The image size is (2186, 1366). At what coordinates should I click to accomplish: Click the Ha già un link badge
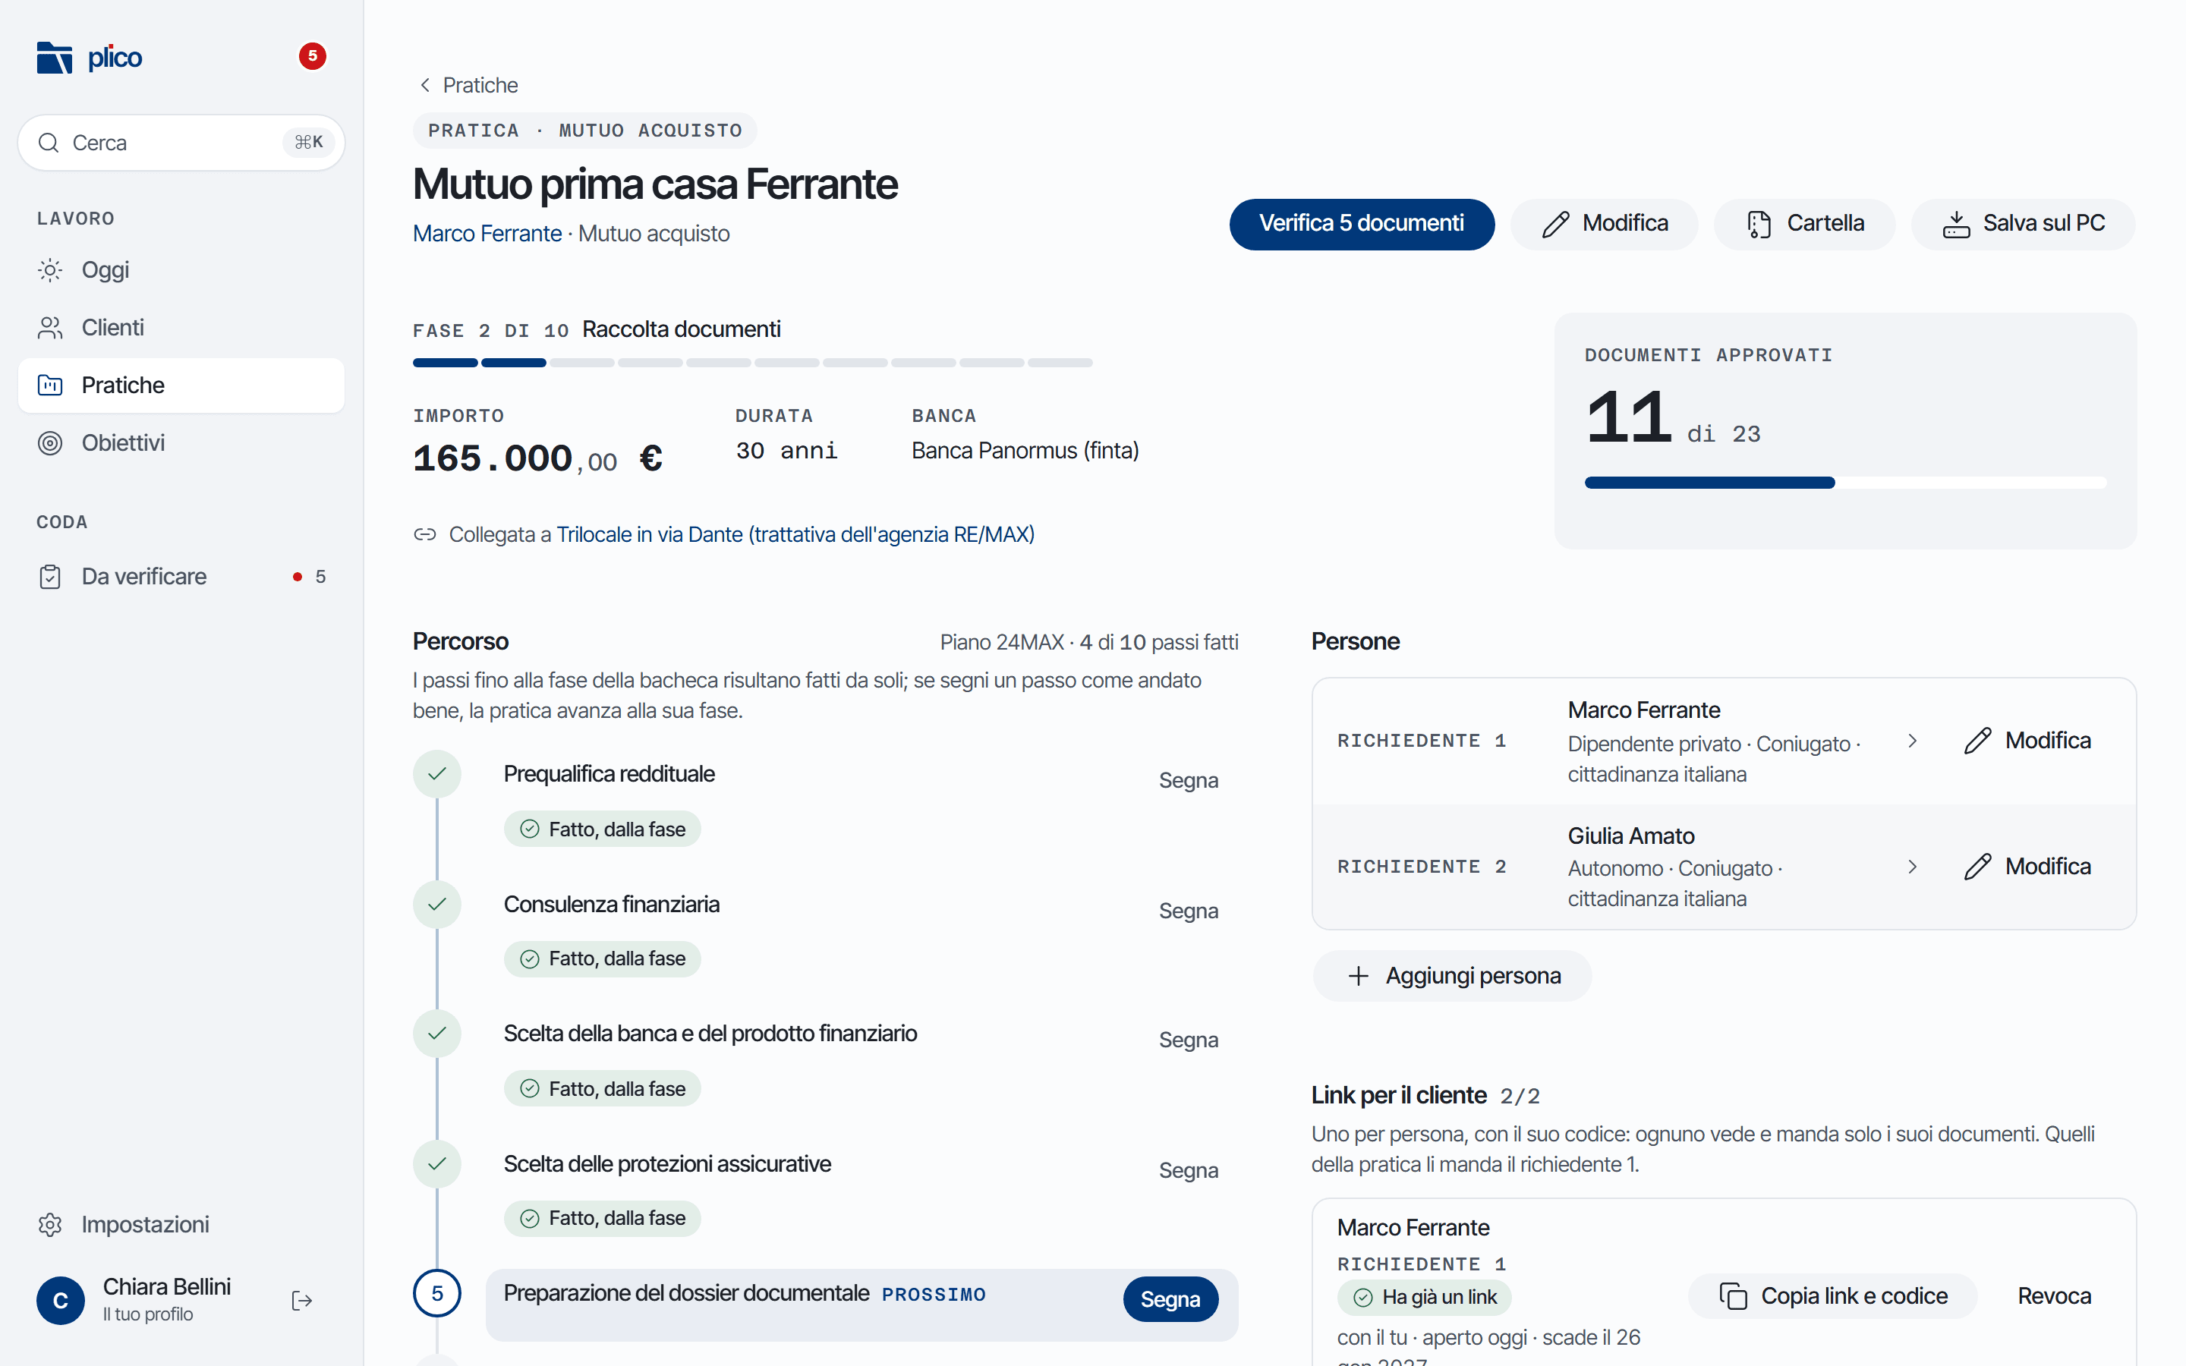click(x=1425, y=1298)
